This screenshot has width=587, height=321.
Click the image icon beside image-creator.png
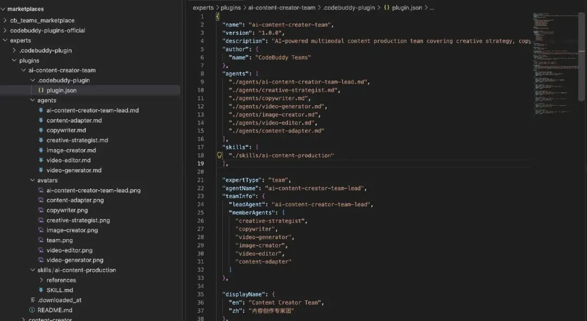(x=41, y=230)
